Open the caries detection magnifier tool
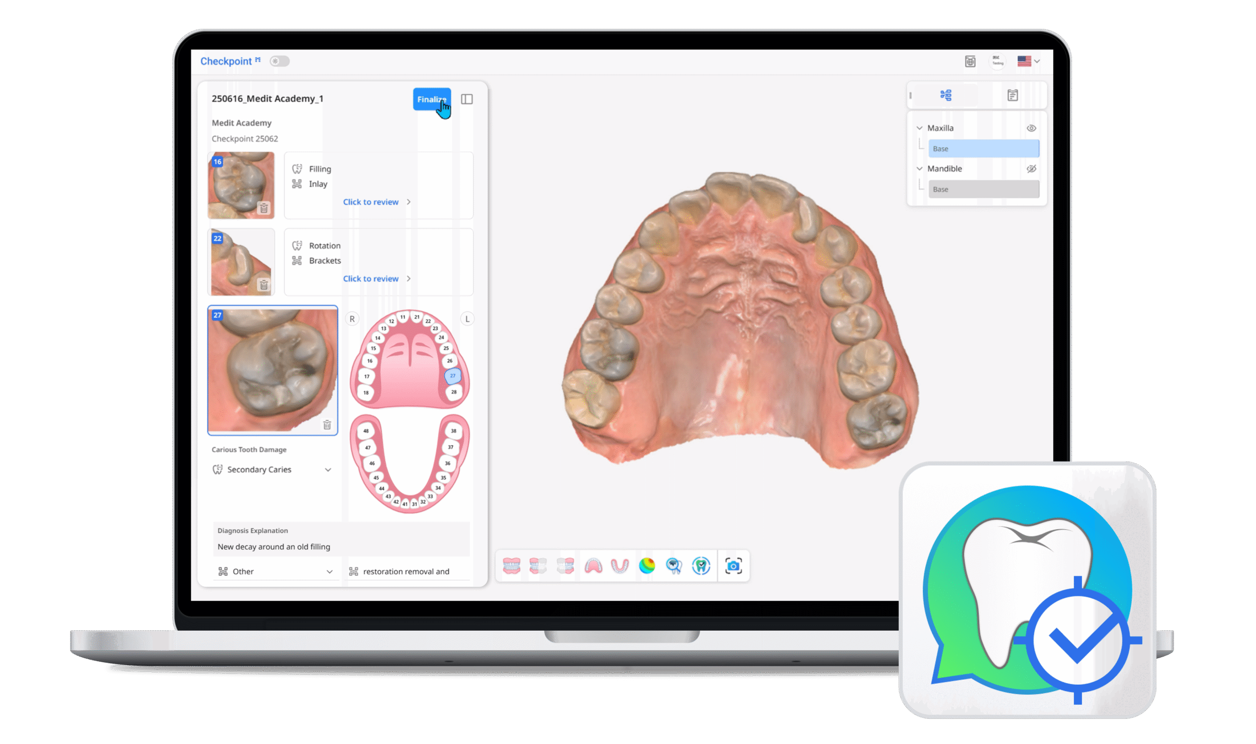Image resolution: width=1256 pixels, height=744 pixels. pos(674,566)
